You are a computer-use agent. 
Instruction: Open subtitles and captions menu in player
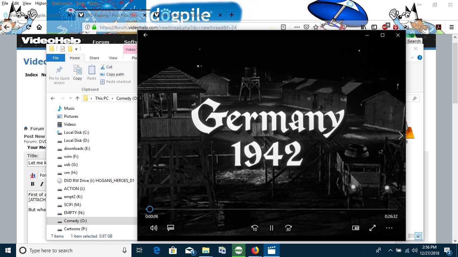(x=171, y=228)
